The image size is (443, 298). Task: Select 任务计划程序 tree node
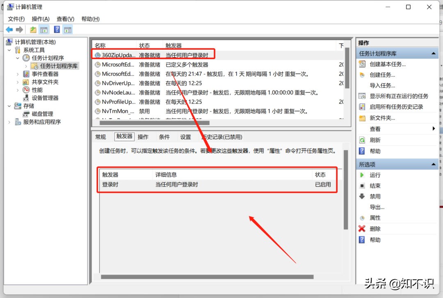pyautogui.click(x=48, y=58)
